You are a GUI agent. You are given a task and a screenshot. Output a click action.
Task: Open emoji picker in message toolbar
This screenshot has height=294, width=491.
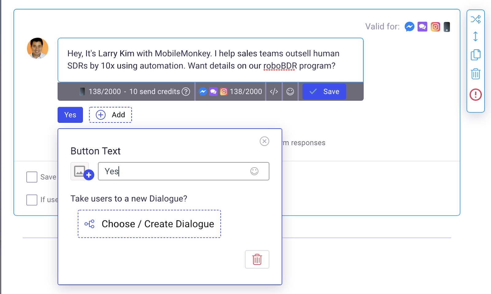click(290, 91)
